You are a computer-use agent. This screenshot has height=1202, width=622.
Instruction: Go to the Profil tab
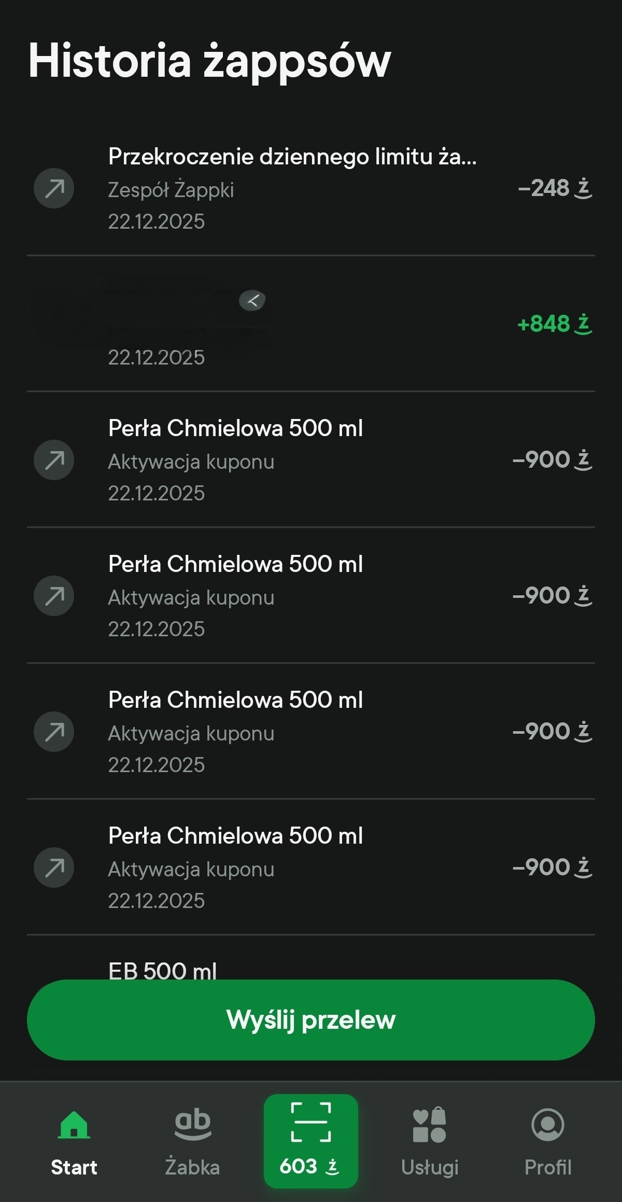point(548,1141)
